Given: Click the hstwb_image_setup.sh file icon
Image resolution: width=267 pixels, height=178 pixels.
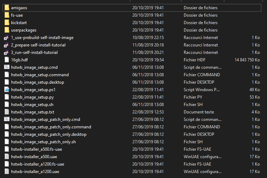Looking at the screenshot, I should pos(7,105).
